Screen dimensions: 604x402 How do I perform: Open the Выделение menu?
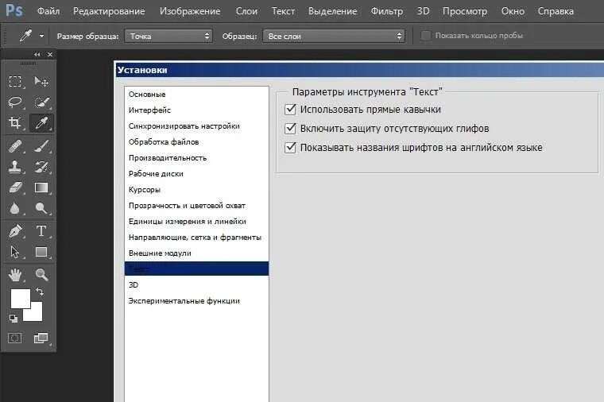click(332, 11)
